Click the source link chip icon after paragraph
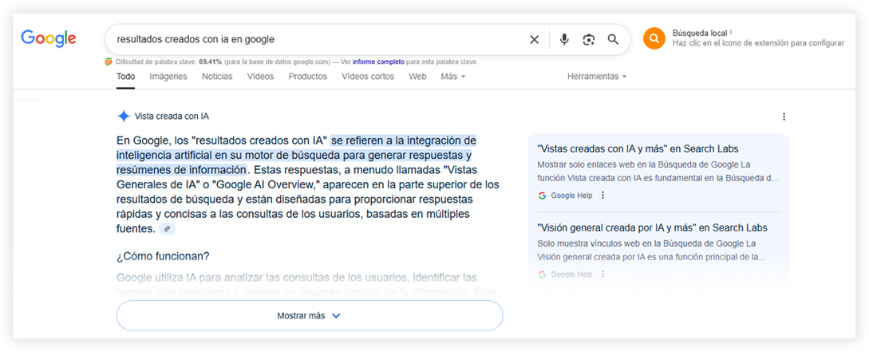 click(167, 229)
